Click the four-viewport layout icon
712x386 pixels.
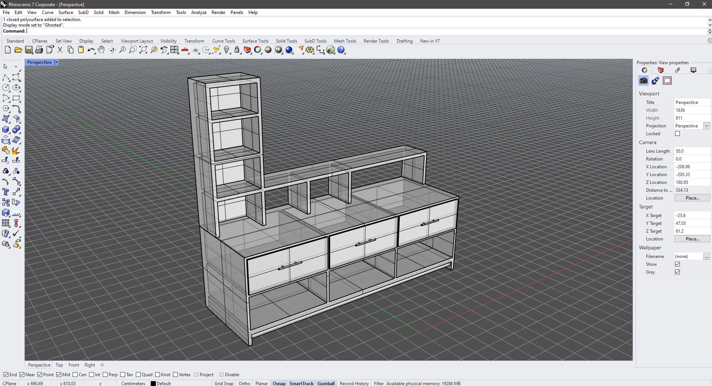[x=174, y=50]
